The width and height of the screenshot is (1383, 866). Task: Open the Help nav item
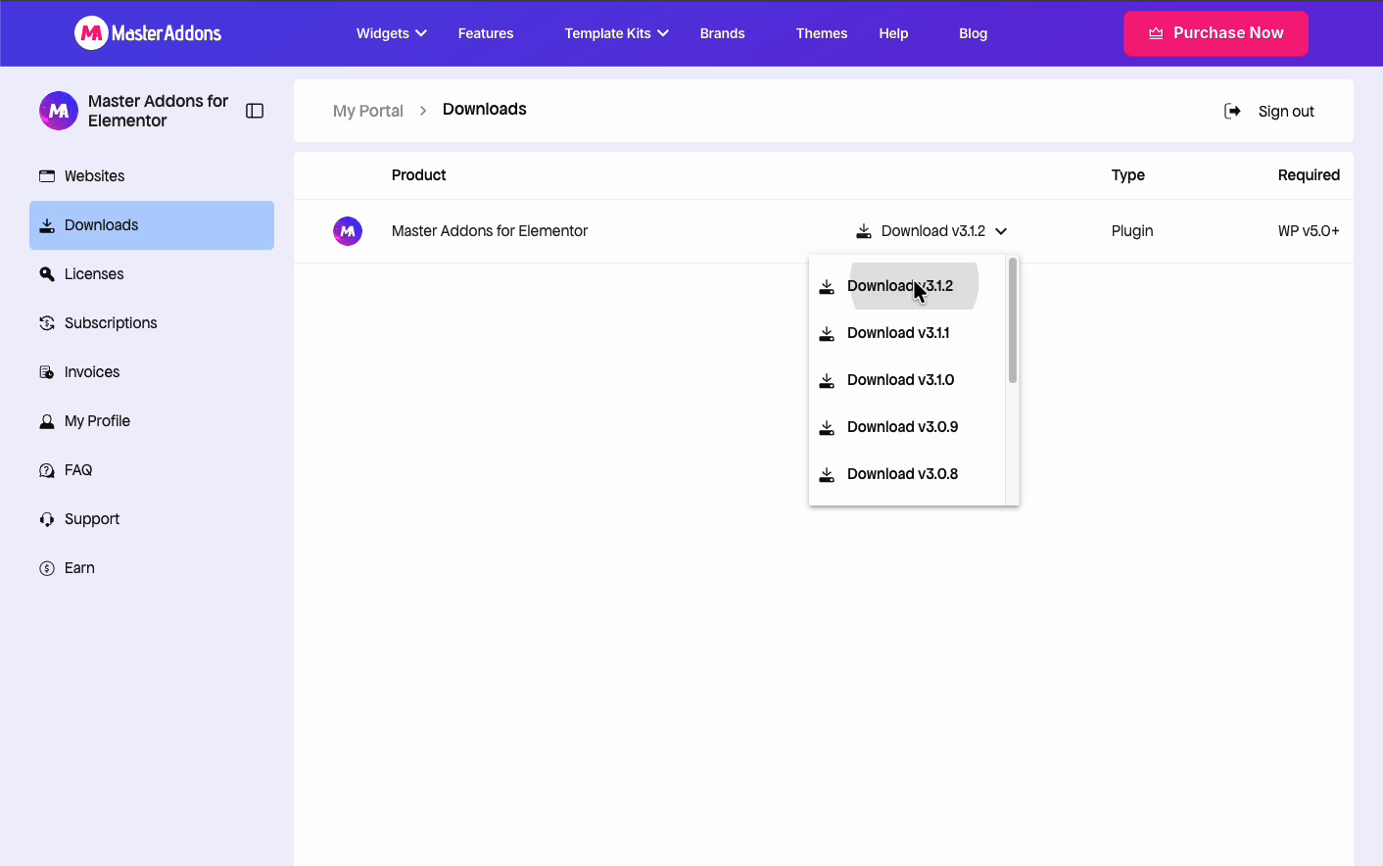pyautogui.click(x=893, y=33)
